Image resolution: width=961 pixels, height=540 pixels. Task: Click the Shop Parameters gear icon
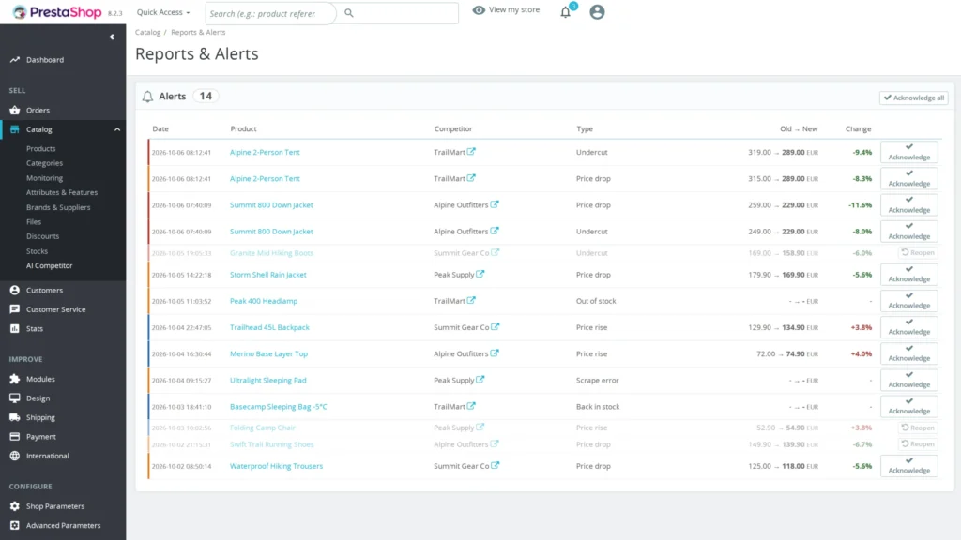click(15, 506)
